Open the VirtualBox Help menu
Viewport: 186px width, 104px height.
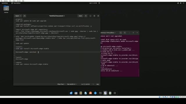pos(23,1)
